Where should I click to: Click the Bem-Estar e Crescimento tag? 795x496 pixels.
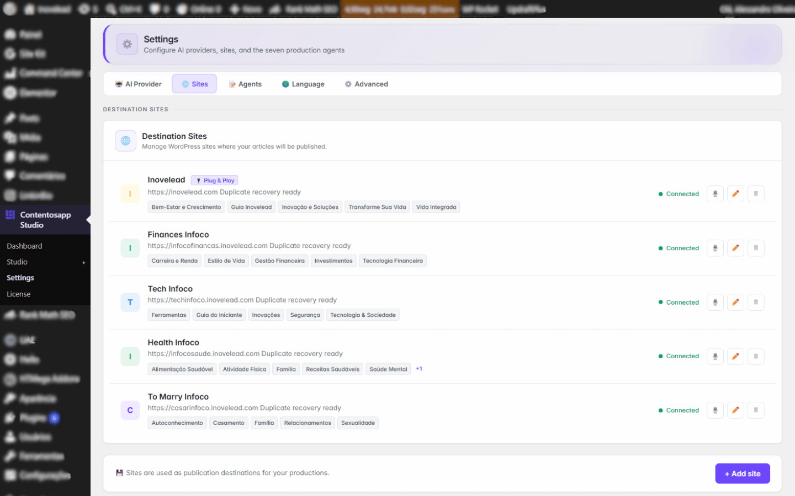click(x=186, y=207)
